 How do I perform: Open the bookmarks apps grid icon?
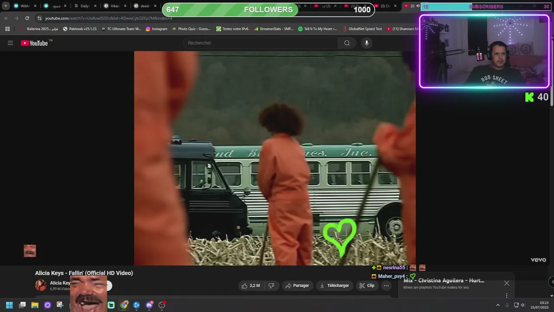[x=7, y=29]
